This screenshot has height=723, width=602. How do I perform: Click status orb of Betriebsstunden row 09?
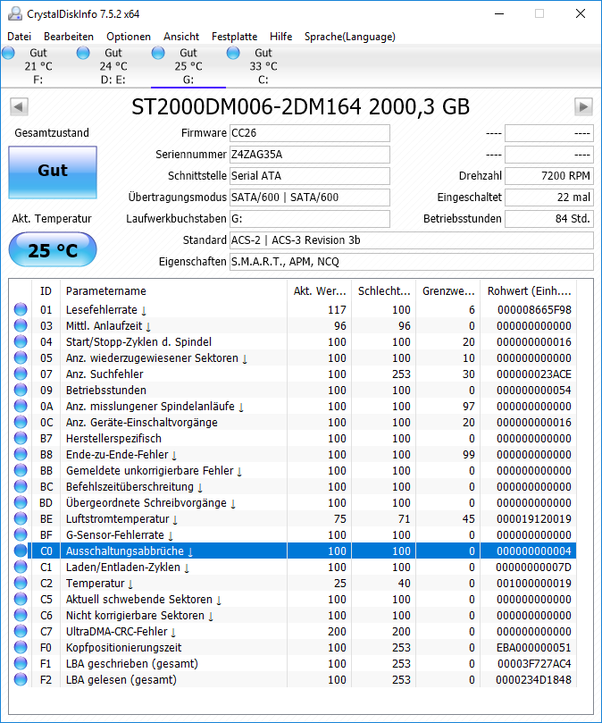click(x=21, y=390)
